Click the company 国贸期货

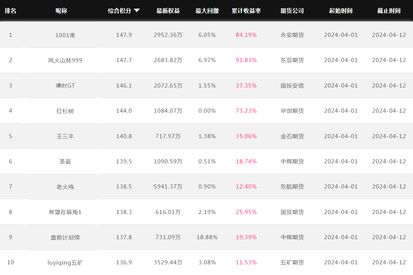point(292,212)
